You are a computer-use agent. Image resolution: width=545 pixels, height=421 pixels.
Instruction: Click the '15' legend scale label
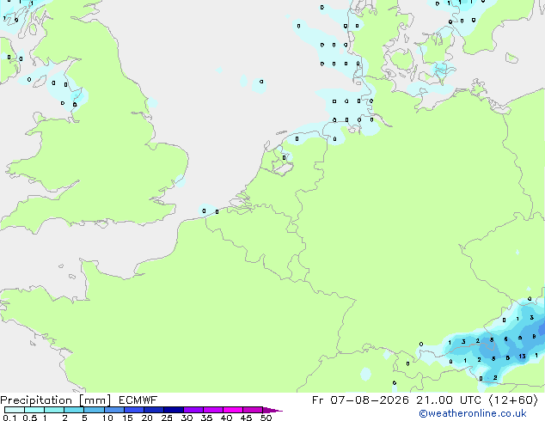127,418
